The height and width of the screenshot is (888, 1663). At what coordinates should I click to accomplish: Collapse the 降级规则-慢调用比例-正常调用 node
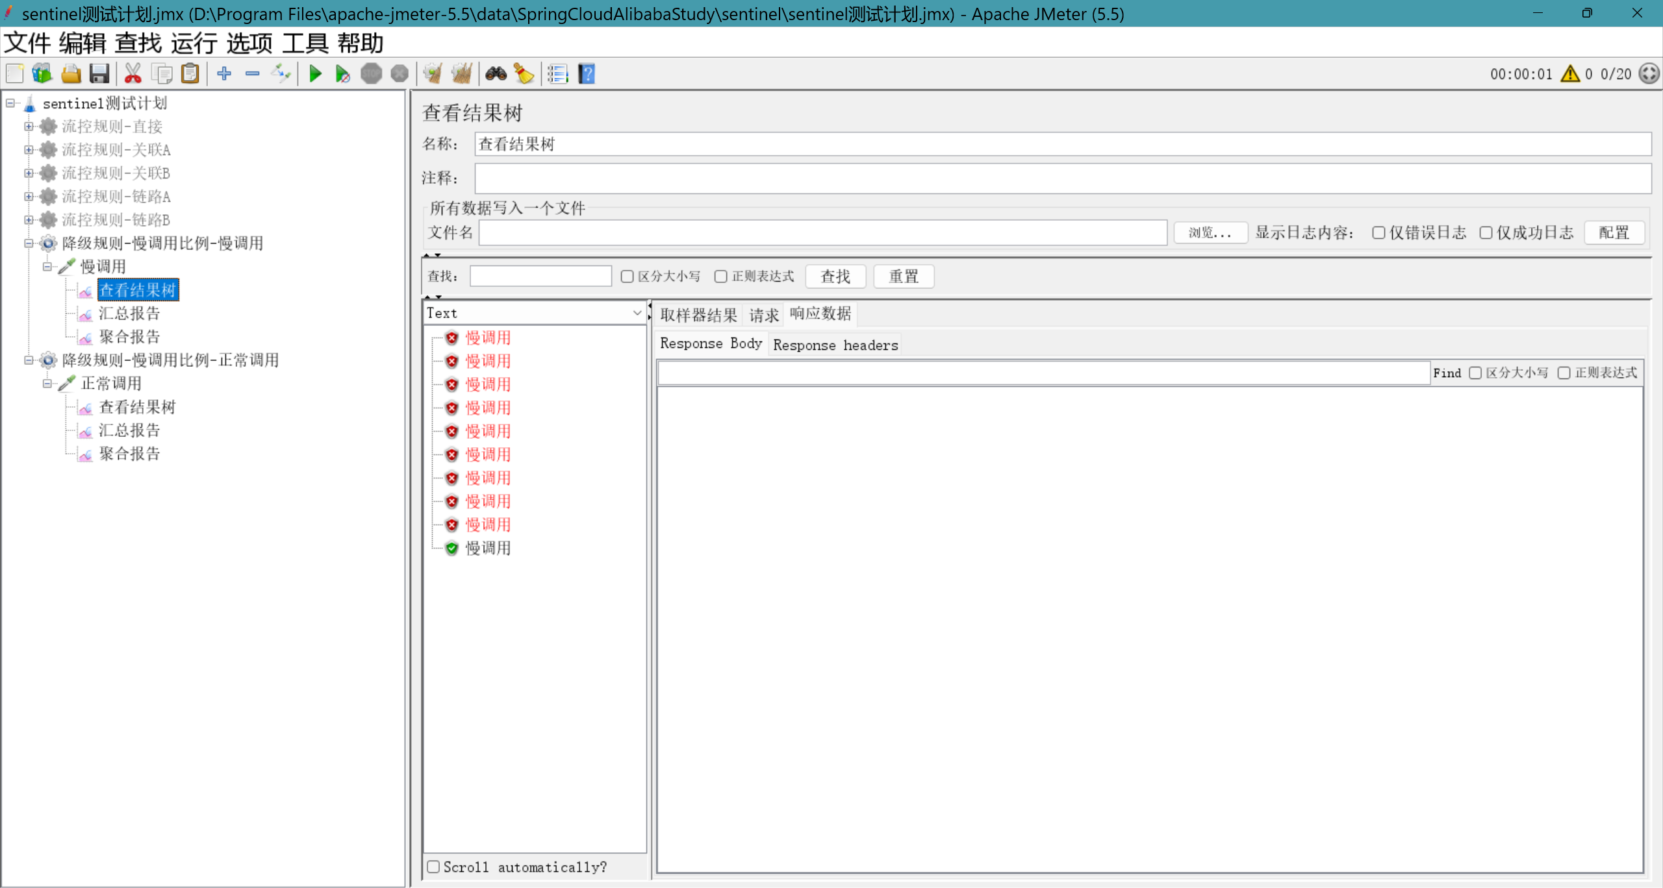click(x=29, y=360)
